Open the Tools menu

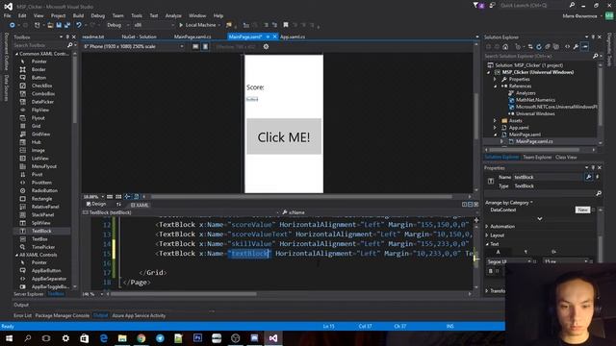[x=137, y=15]
